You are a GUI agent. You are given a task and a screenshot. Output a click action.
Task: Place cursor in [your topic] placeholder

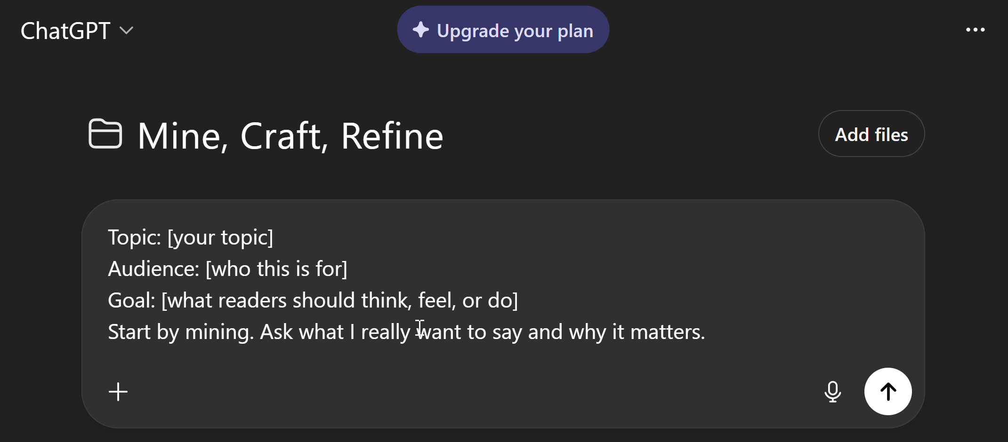coord(220,237)
